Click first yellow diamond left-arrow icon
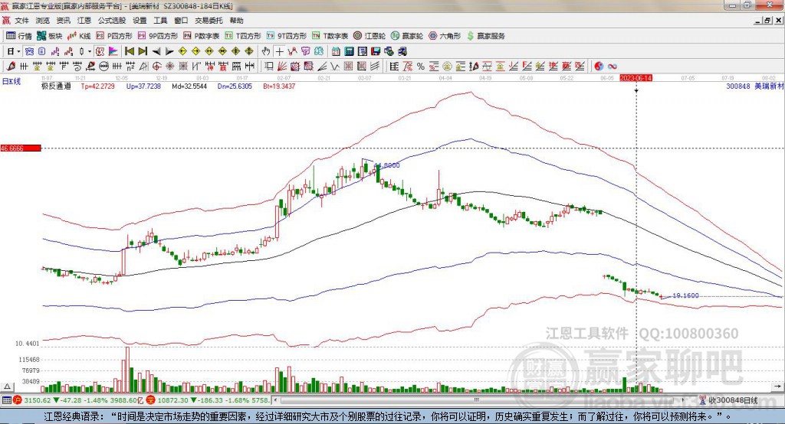 pyautogui.click(x=182, y=51)
